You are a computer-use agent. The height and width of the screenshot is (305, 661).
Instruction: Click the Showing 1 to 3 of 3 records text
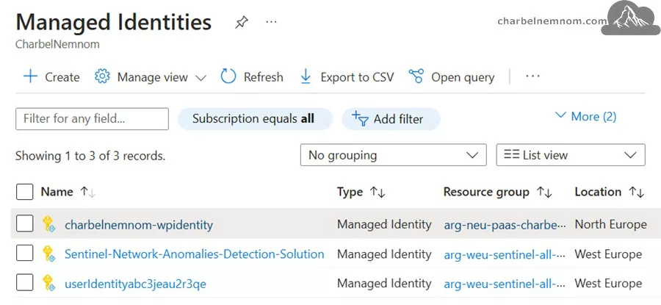[x=90, y=156]
